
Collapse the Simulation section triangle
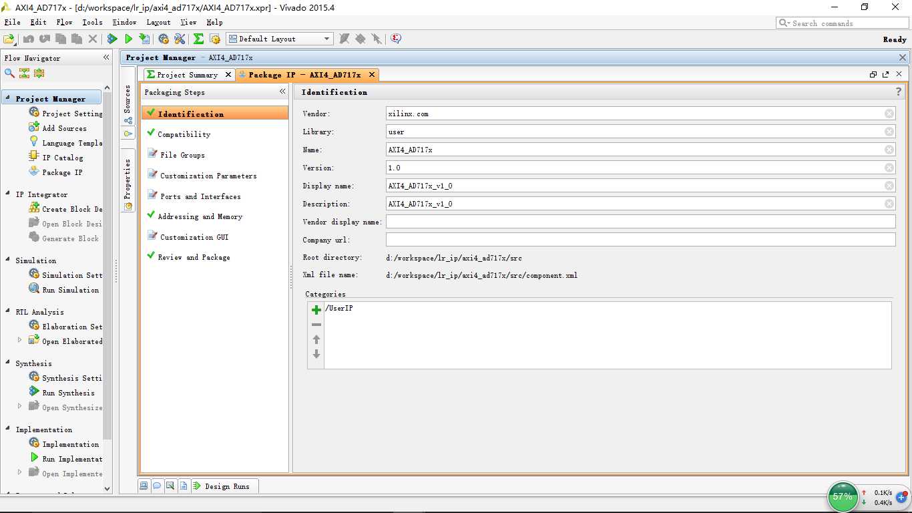(7, 261)
